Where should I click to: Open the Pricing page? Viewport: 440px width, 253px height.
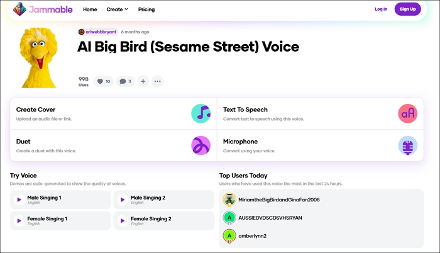[146, 9]
